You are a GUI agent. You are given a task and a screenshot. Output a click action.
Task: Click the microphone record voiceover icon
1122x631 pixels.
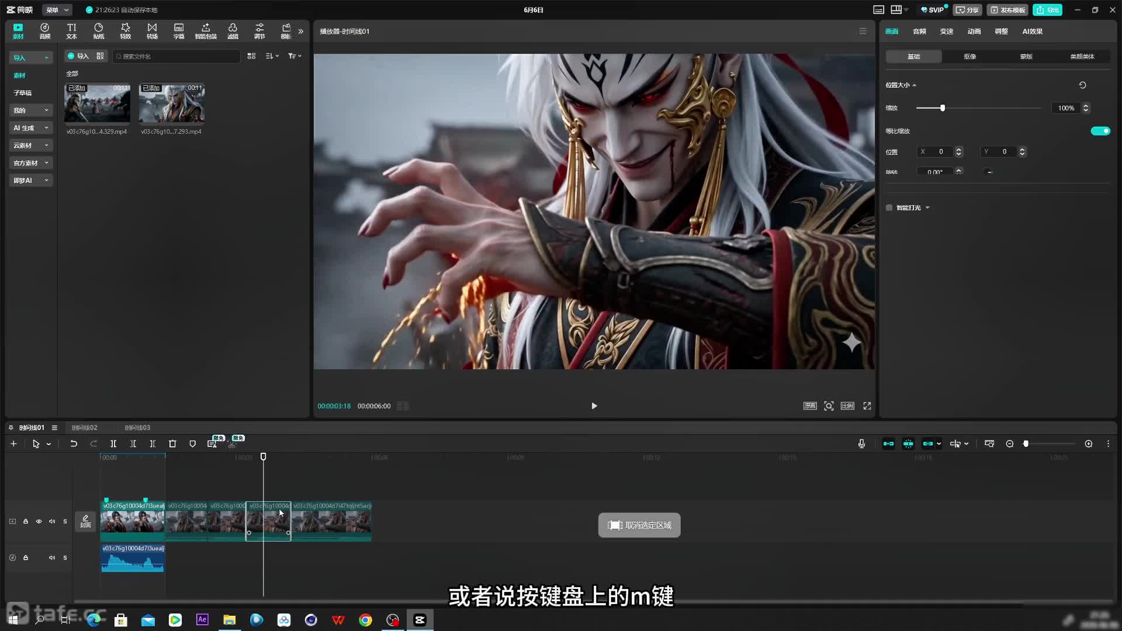point(861,444)
